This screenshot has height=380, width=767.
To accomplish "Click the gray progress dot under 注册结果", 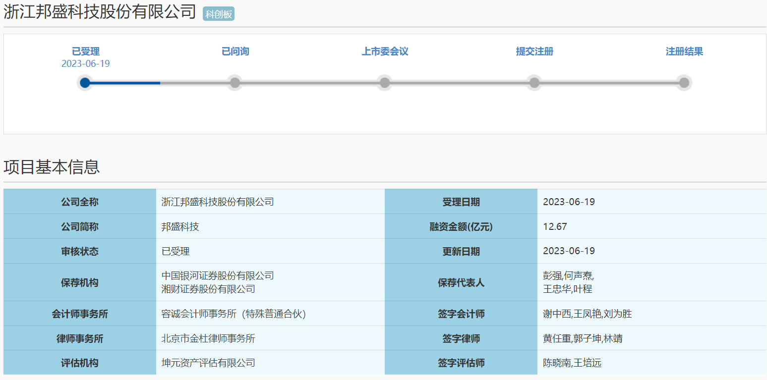I will pos(684,83).
